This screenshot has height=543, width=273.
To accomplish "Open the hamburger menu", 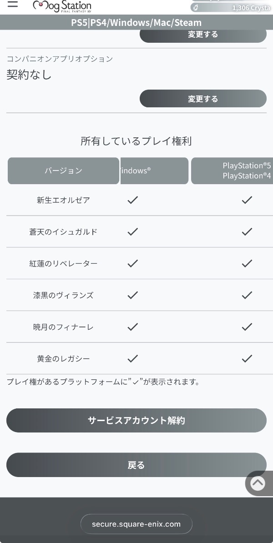I will point(12,5).
